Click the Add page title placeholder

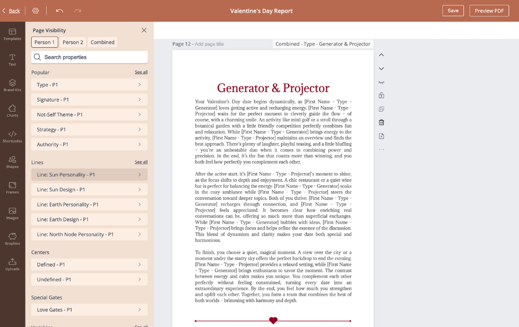pyautogui.click(x=209, y=44)
